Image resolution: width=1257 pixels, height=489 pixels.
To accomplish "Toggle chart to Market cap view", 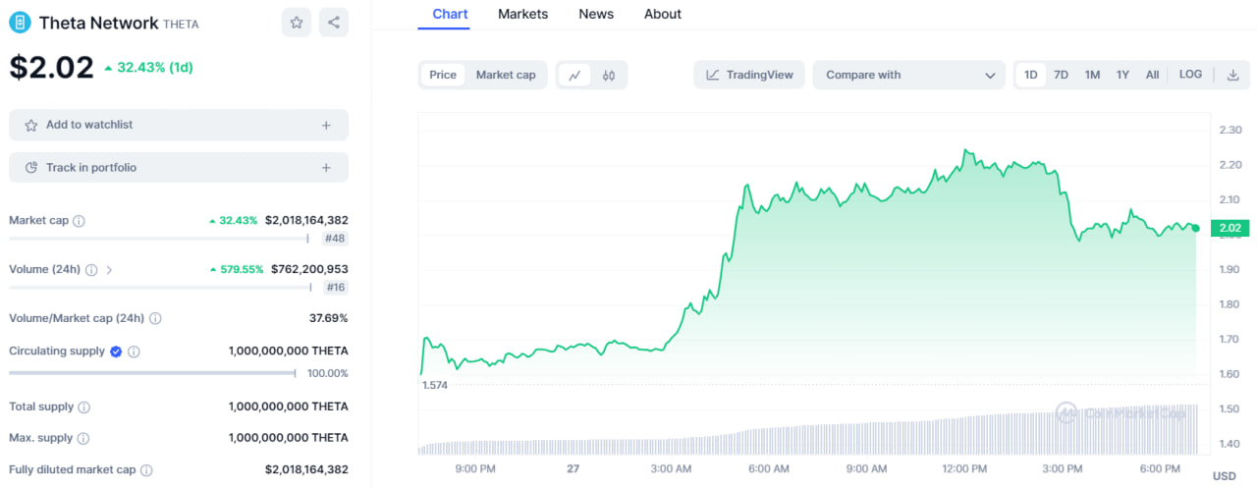I will point(506,75).
